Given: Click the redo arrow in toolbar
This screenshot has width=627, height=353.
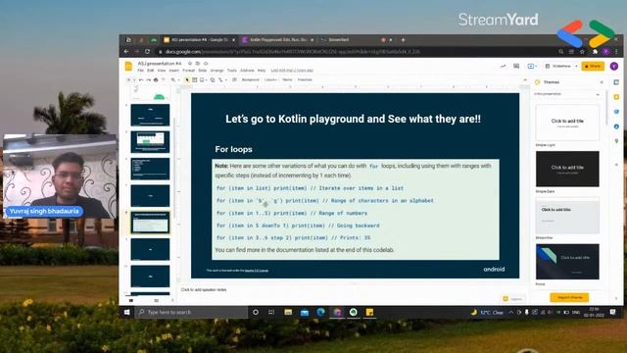Looking at the screenshot, I should (x=148, y=80).
